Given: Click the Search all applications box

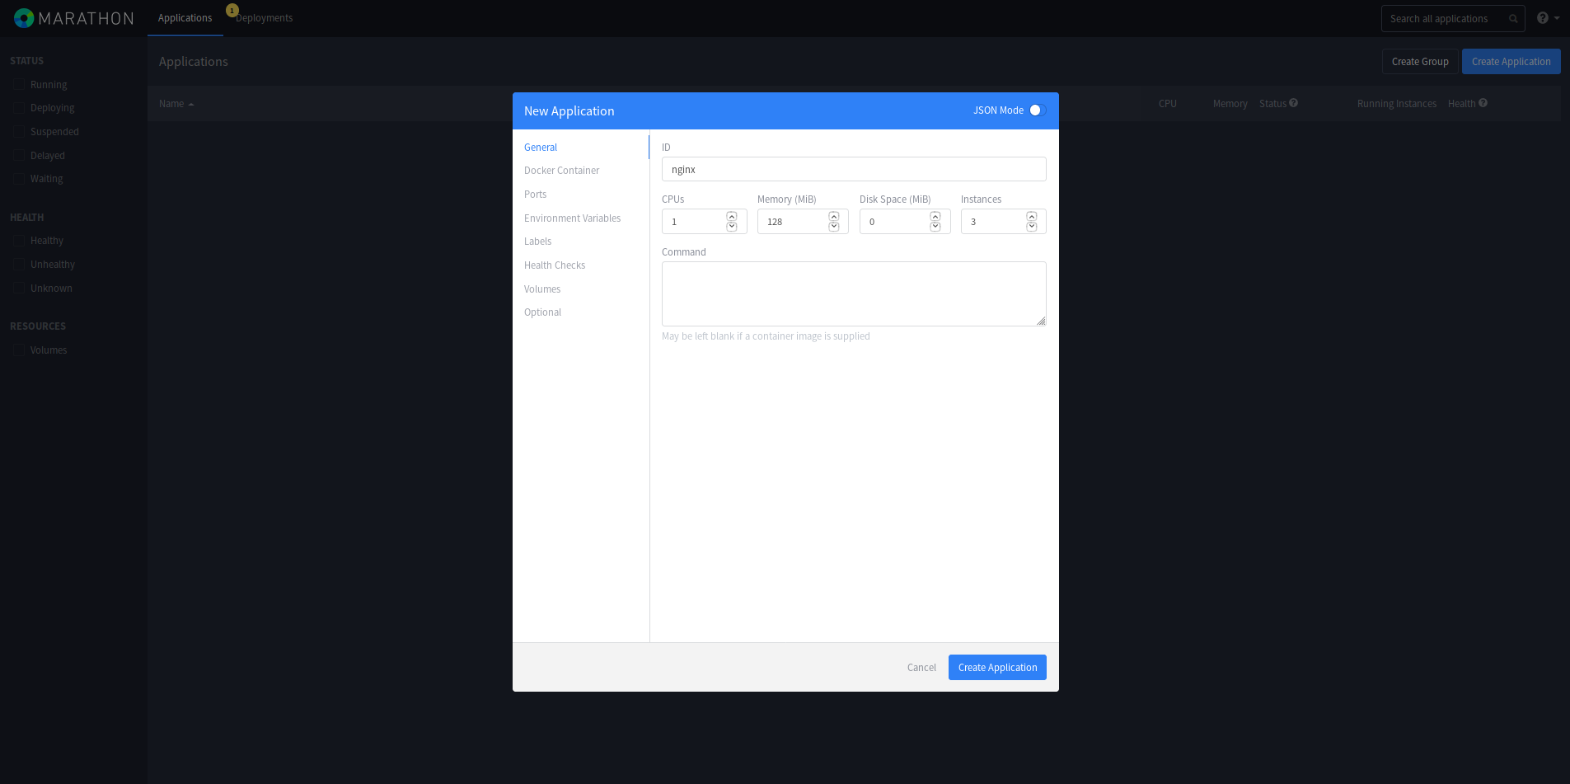Looking at the screenshot, I should pyautogui.click(x=1453, y=19).
